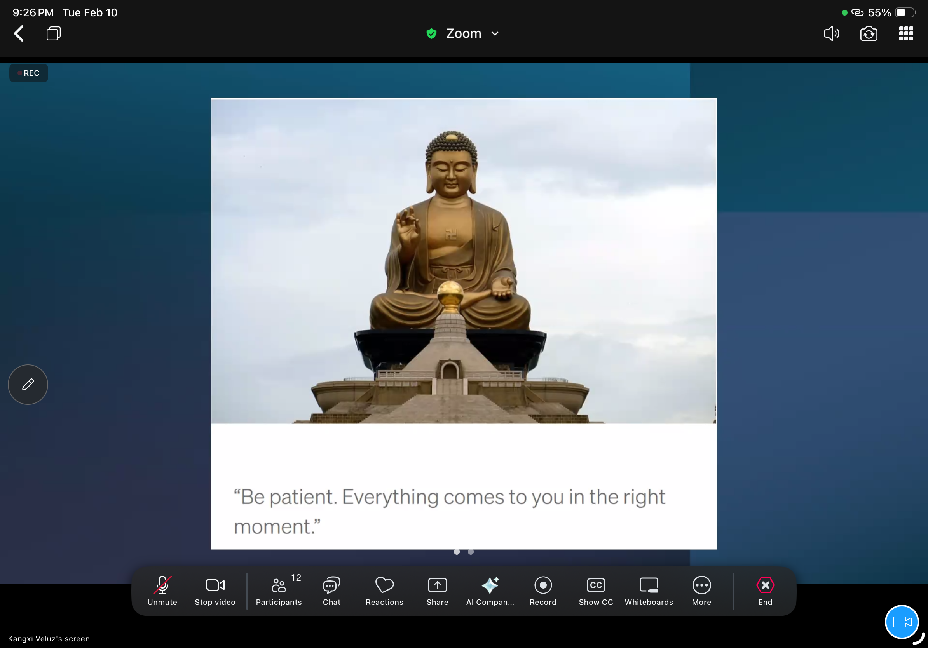
Task: Stop video from the toolbar
Action: 215,590
